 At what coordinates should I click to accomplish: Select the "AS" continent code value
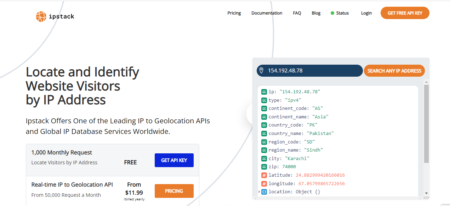coord(318,108)
